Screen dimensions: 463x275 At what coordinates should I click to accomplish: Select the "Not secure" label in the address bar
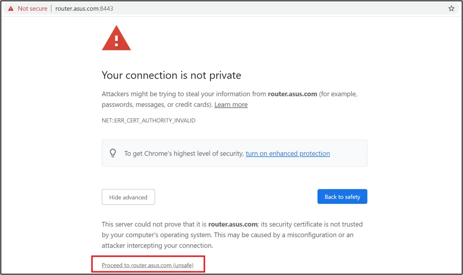(x=32, y=8)
